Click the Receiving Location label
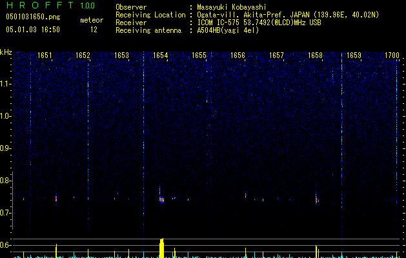The width and height of the screenshot is (406, 258). click(150, 15)
